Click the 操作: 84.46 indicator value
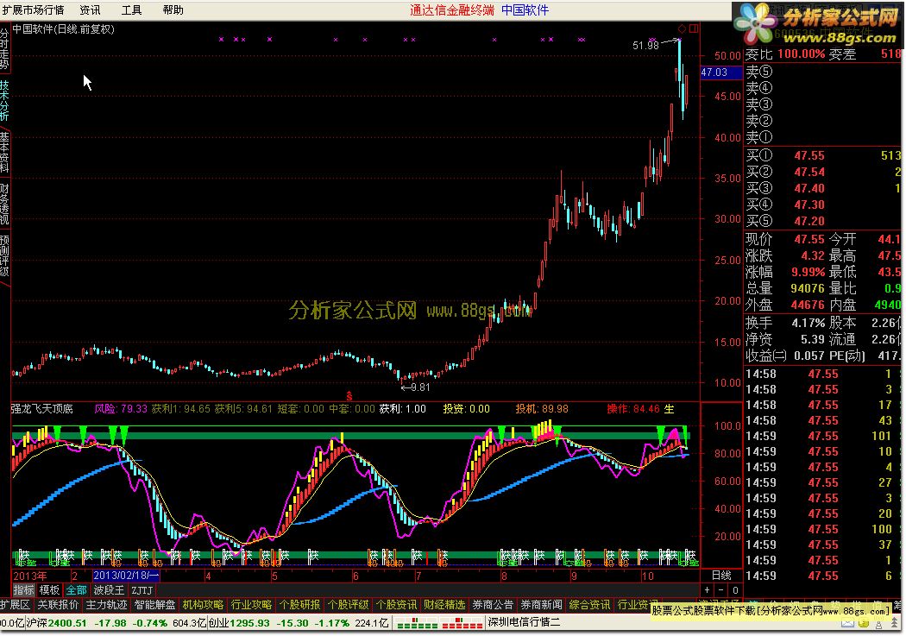 pyautogui.click(x=633, y=409)
